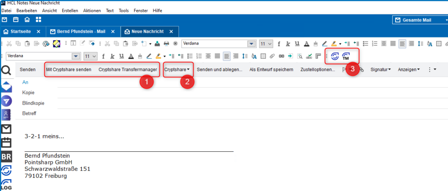Screen dimensions: 448x191
Task: Open the Cryptshare dropdown in the action bar
Action: click(x=177, y=70)
